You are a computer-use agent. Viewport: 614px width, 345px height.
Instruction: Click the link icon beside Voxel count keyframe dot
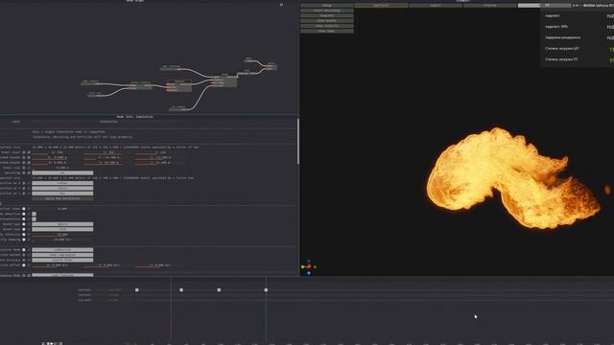pyautogui.click(x=29, y=152)
